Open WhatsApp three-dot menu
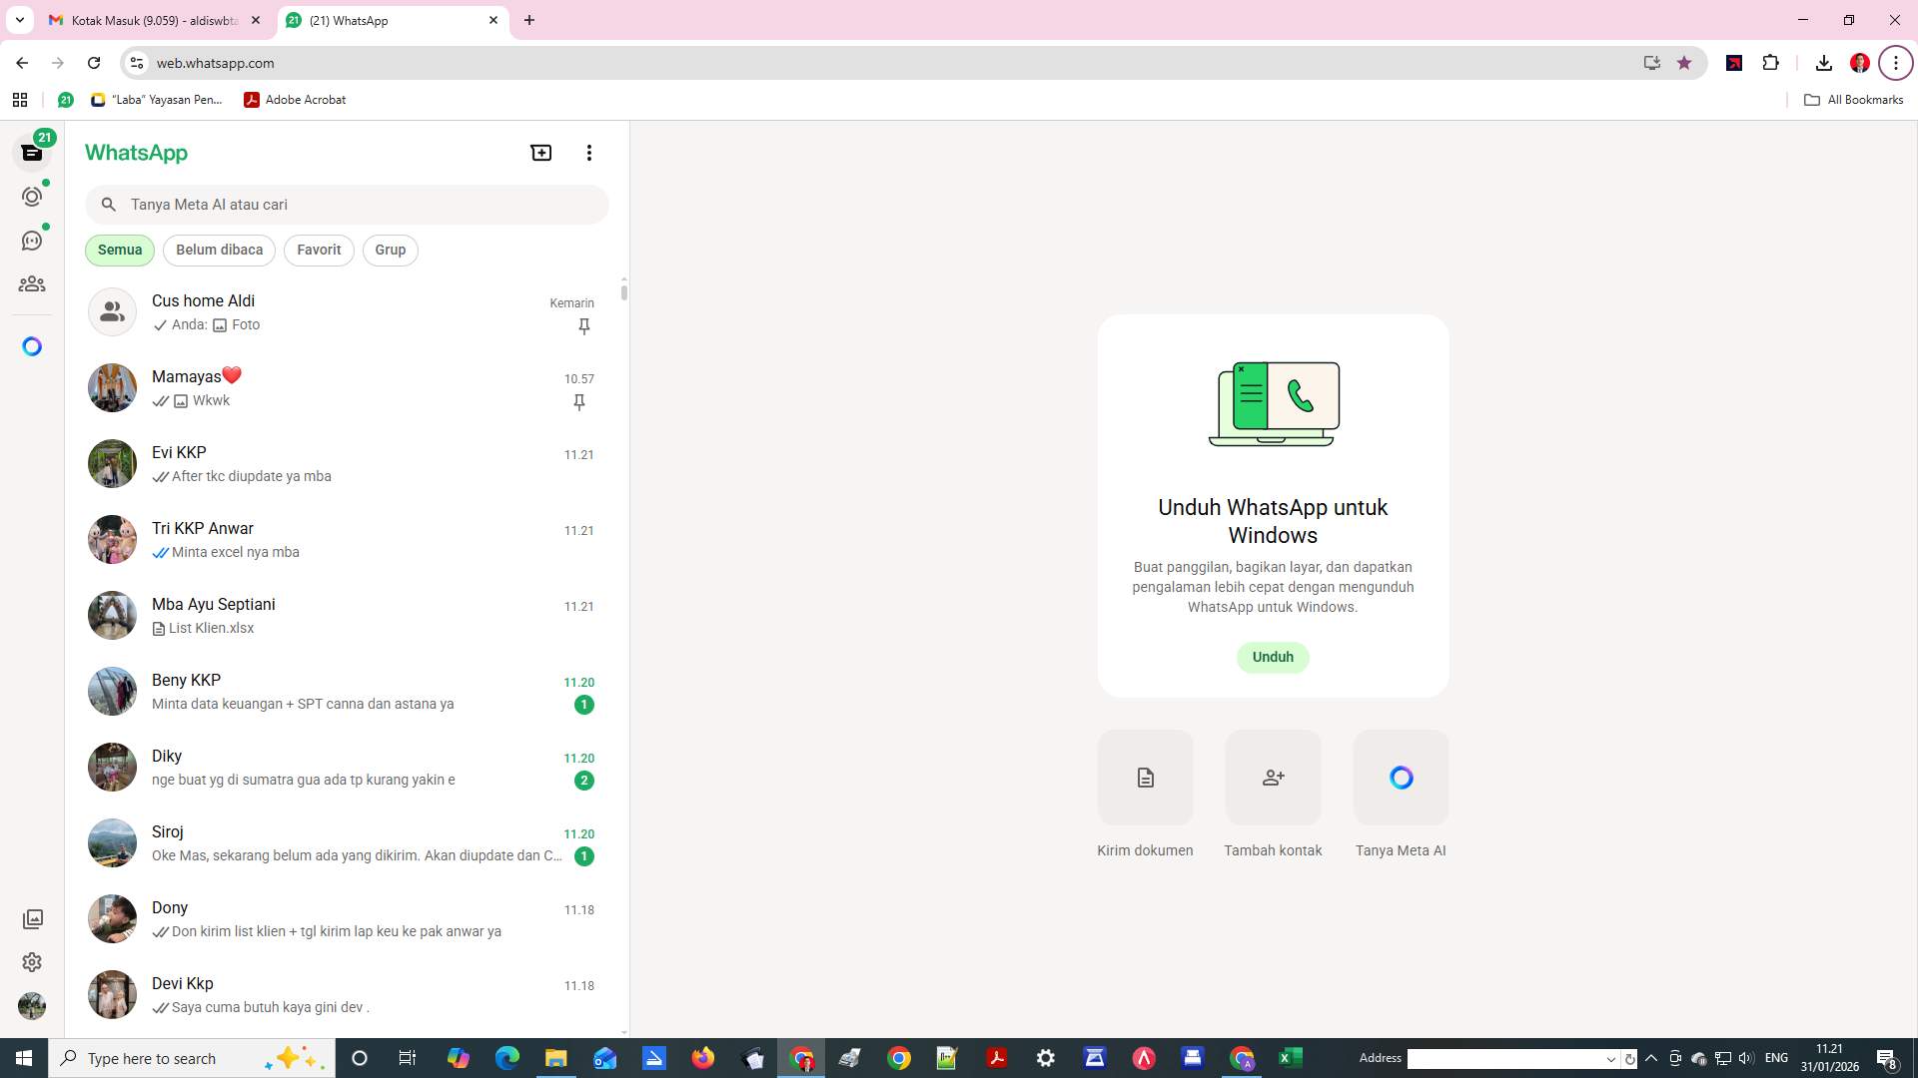Image resolution: width=1918 pixels, height=1078 pixels. click(589, 153)
